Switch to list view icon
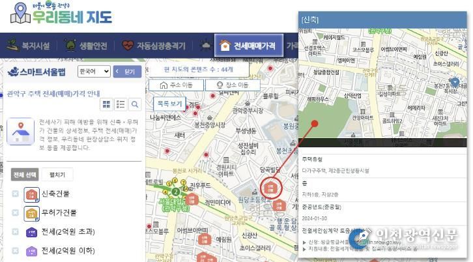Screen dimensions: 473x262 pyautogui.click(x=121, y=104)
